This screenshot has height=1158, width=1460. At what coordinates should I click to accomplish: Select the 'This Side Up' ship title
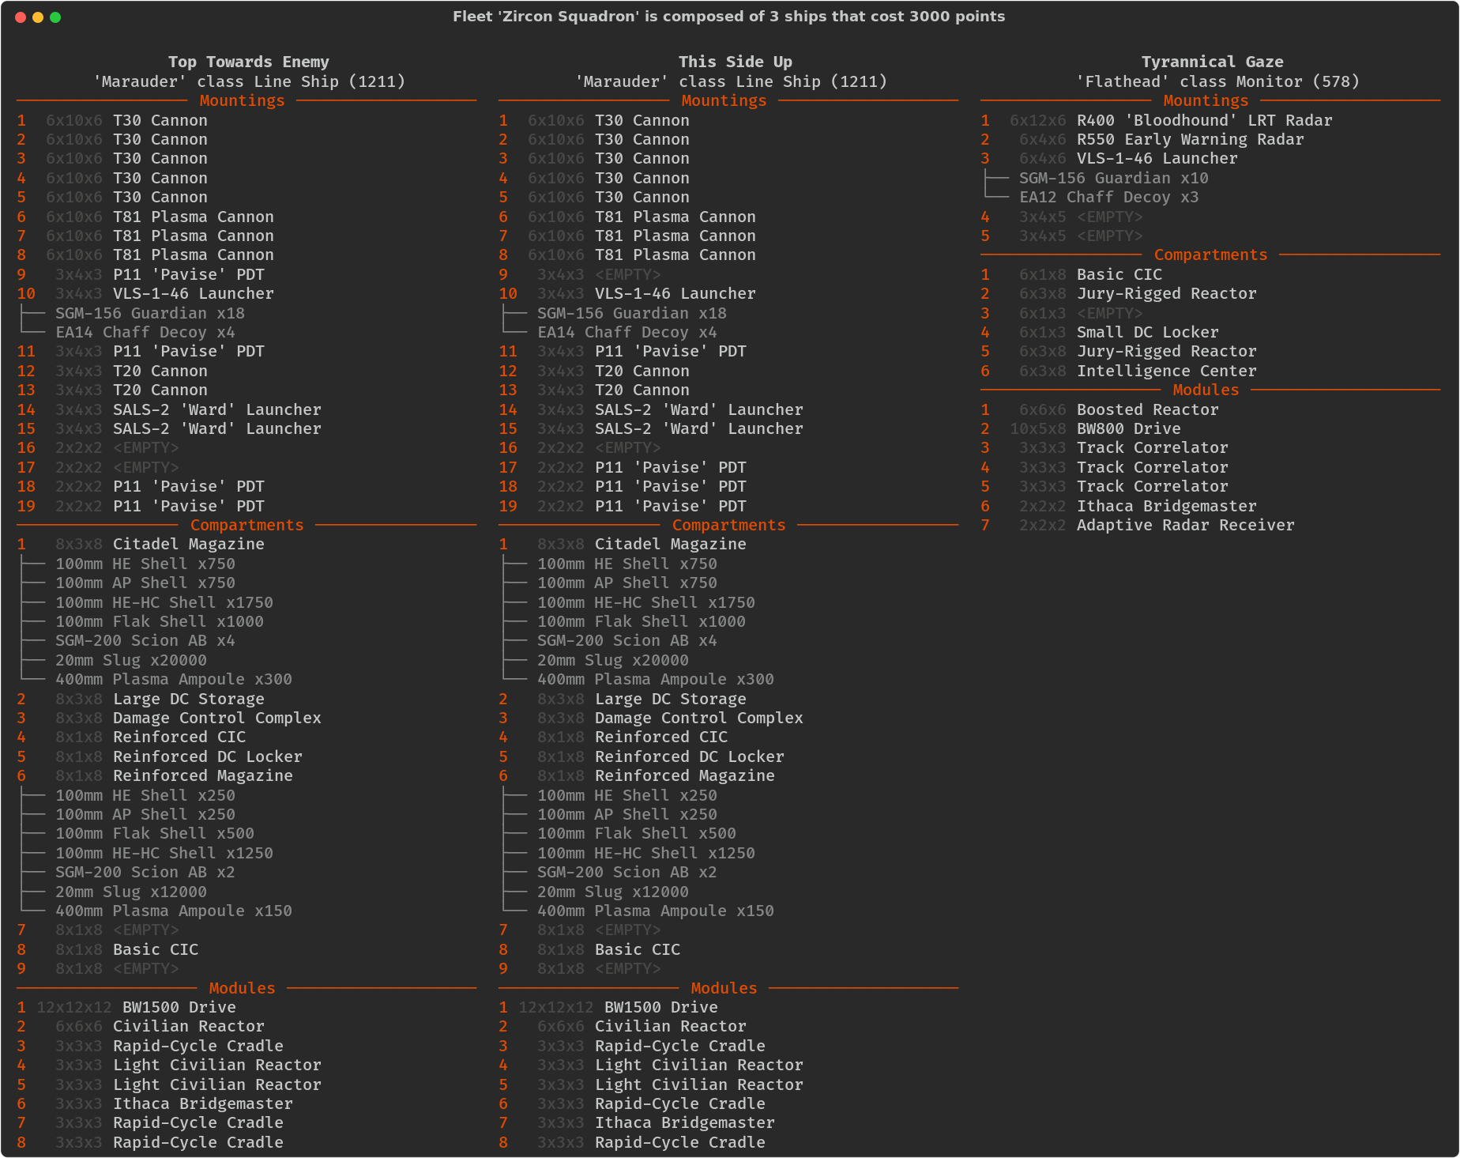point(735,62)
